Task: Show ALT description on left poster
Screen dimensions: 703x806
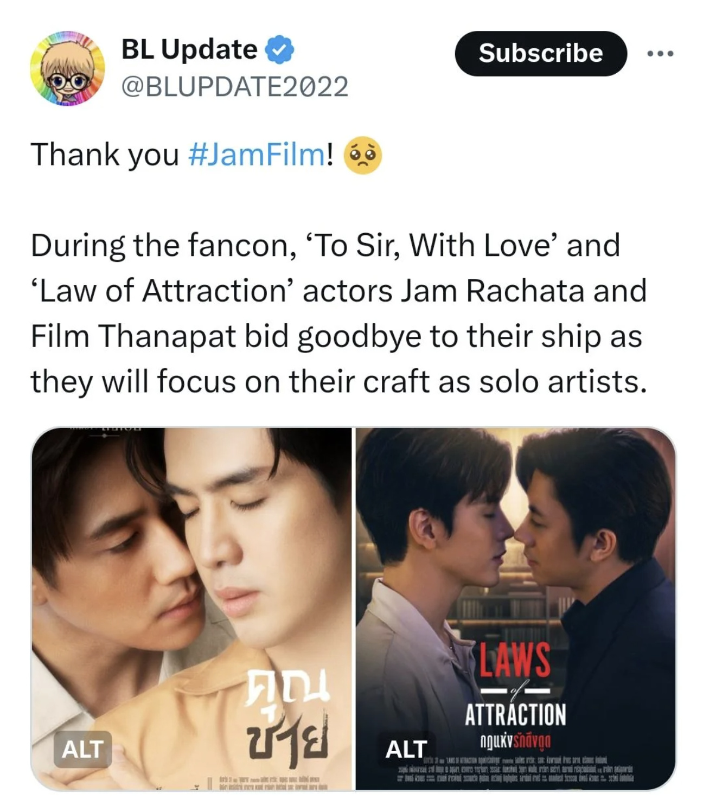Action: [83, 749]
